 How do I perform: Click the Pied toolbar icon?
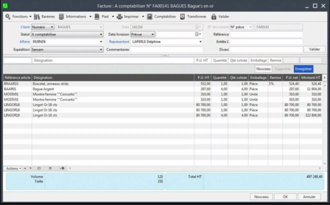(97, 17)
